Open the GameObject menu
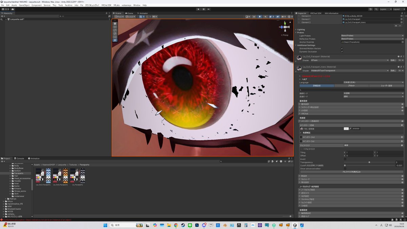This screenshot has width=407, height=229. tap(24, 5)
